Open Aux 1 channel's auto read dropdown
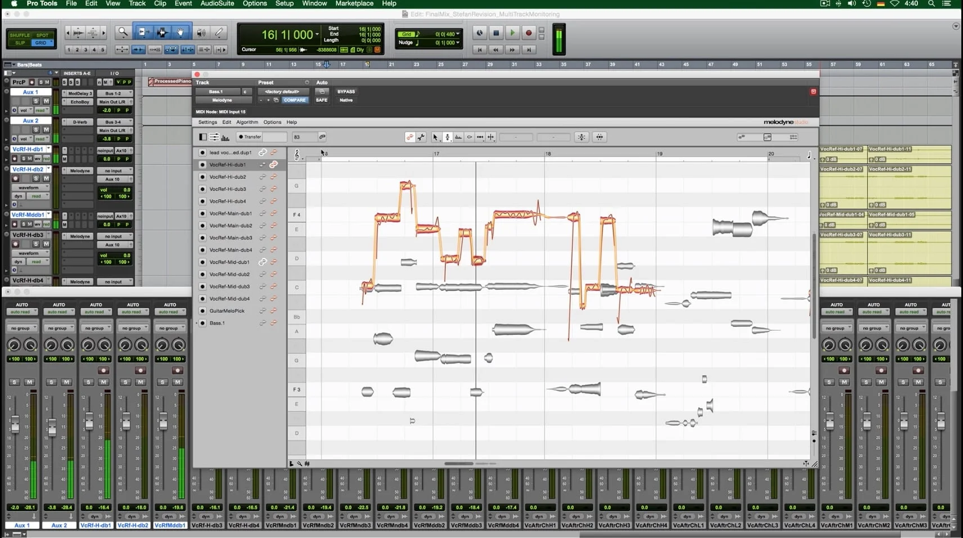 [21, 312]
